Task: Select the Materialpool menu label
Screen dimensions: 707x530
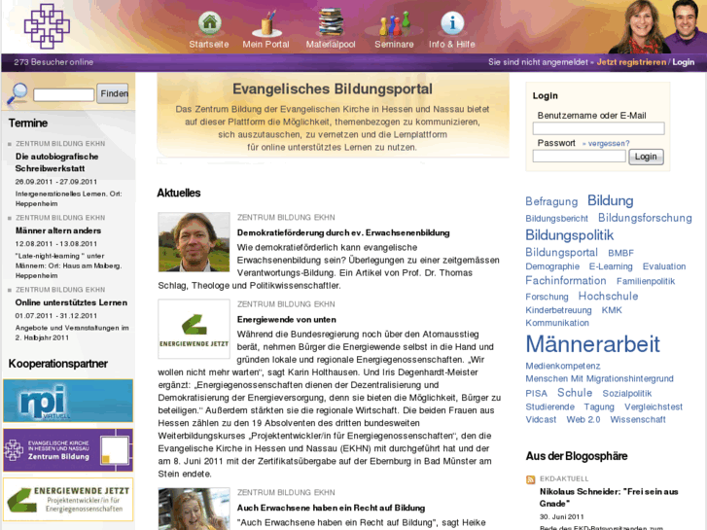Action: tap(331, 44)
